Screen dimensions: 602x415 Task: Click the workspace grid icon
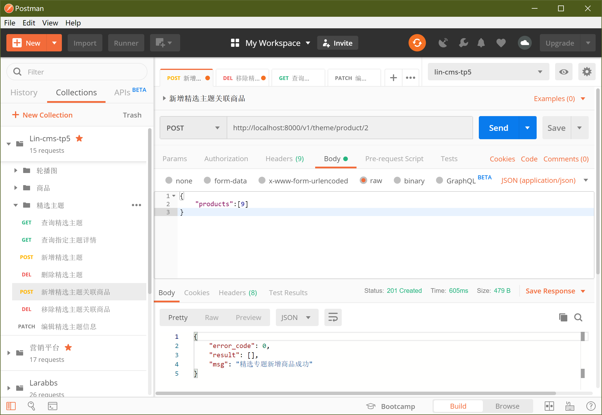(x=235, y=43)
